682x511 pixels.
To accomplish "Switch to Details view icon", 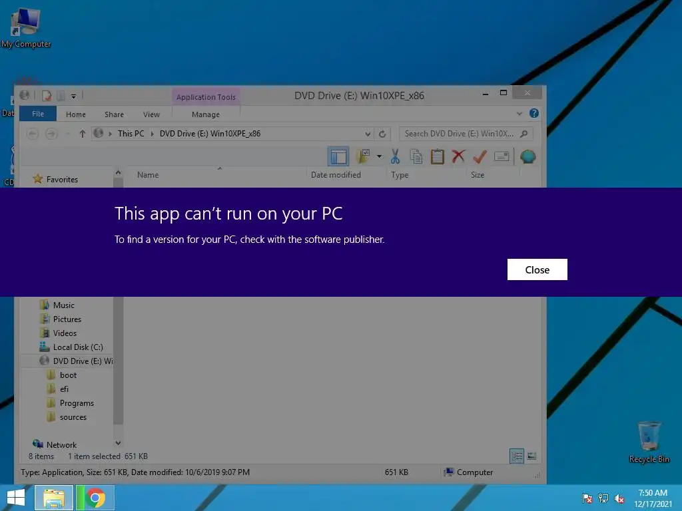I will pos(517,456).
